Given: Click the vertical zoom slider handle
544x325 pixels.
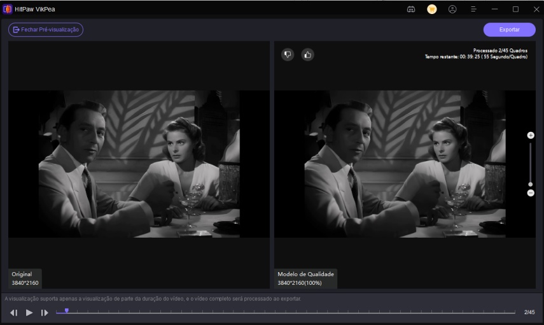Looking at the screenshot, I should click(x=530, y=184).
